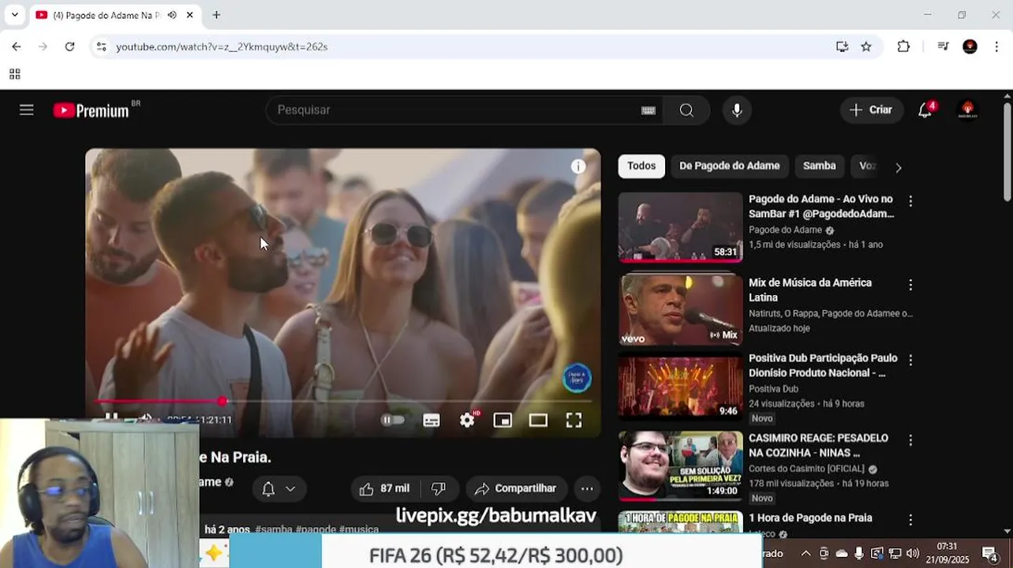Open more actions three-dot menu under video
1013x568 pixels.
587,489
